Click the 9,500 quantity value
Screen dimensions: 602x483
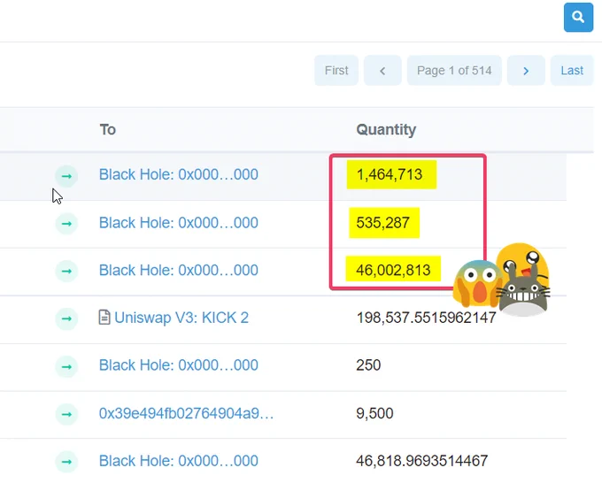point(374,413)
